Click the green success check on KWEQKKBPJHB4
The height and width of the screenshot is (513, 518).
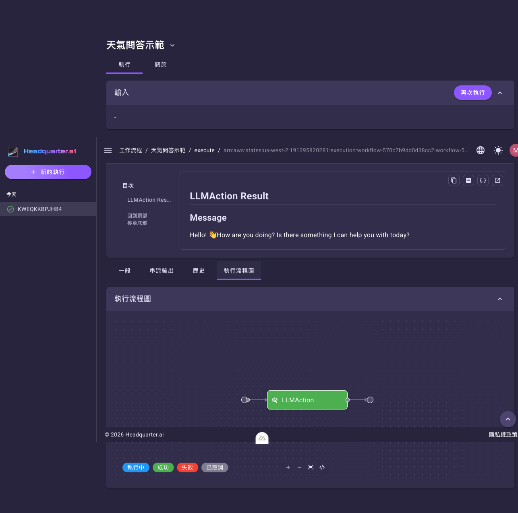[x=10, y=209]
